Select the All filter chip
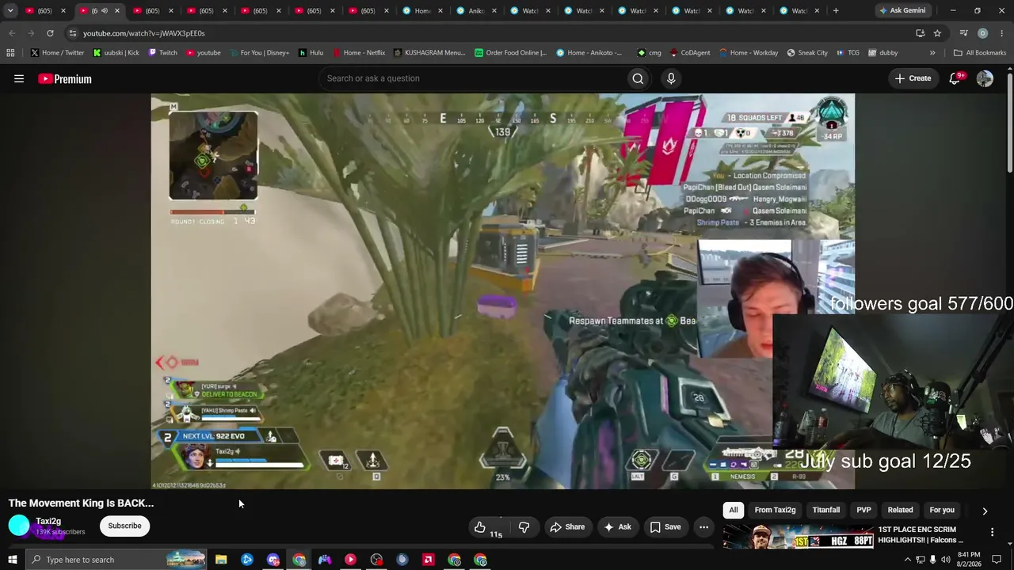 coord(734,510)
